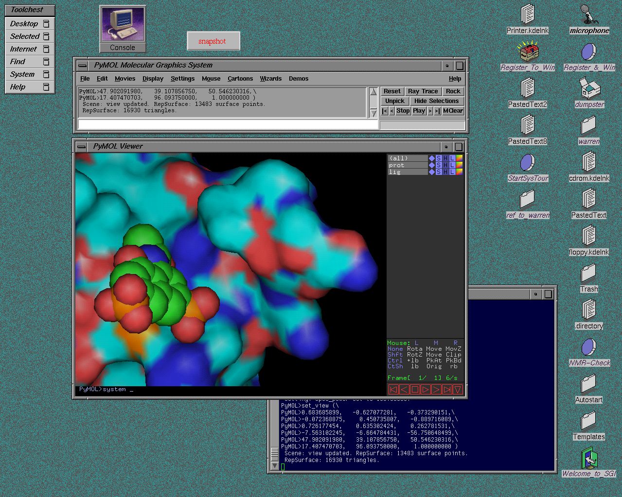Open the Label (L) menu for (all)

point(452,158)
